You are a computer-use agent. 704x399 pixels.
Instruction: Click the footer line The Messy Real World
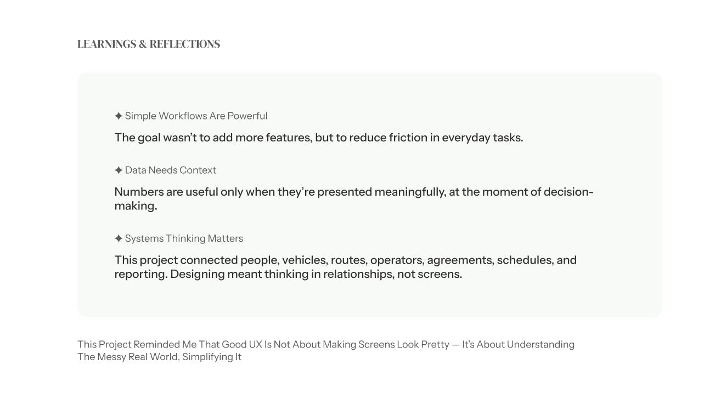point(159,357)
